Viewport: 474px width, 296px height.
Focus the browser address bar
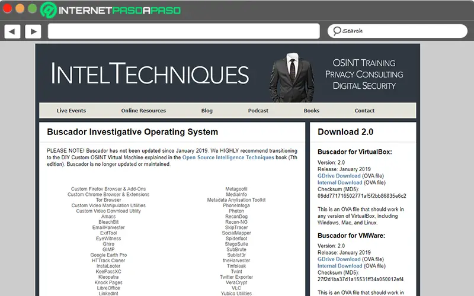point(184,31)
